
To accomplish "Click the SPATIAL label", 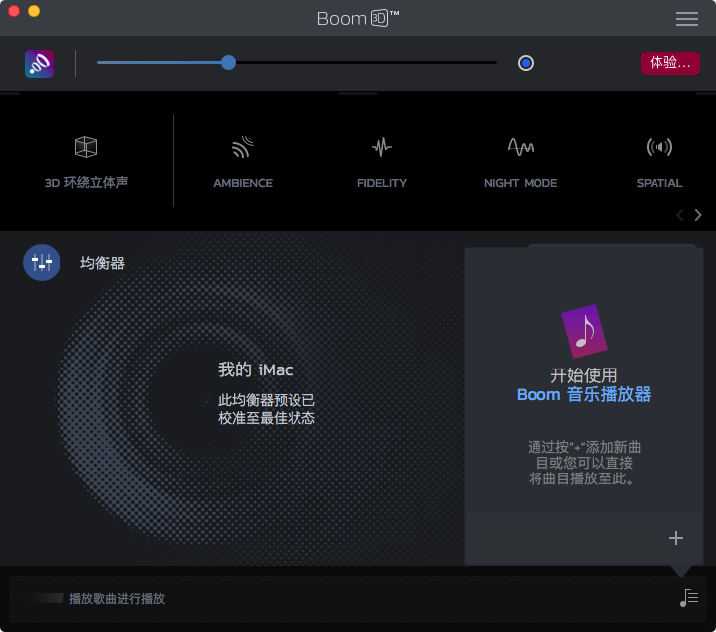I will [659, 183].
